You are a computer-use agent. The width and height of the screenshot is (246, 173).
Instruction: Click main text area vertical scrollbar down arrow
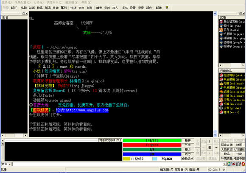pyautogui.click(x=215, y=135)
